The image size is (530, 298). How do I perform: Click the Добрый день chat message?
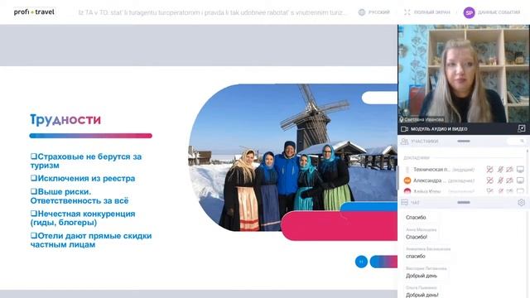coord(422,276)
